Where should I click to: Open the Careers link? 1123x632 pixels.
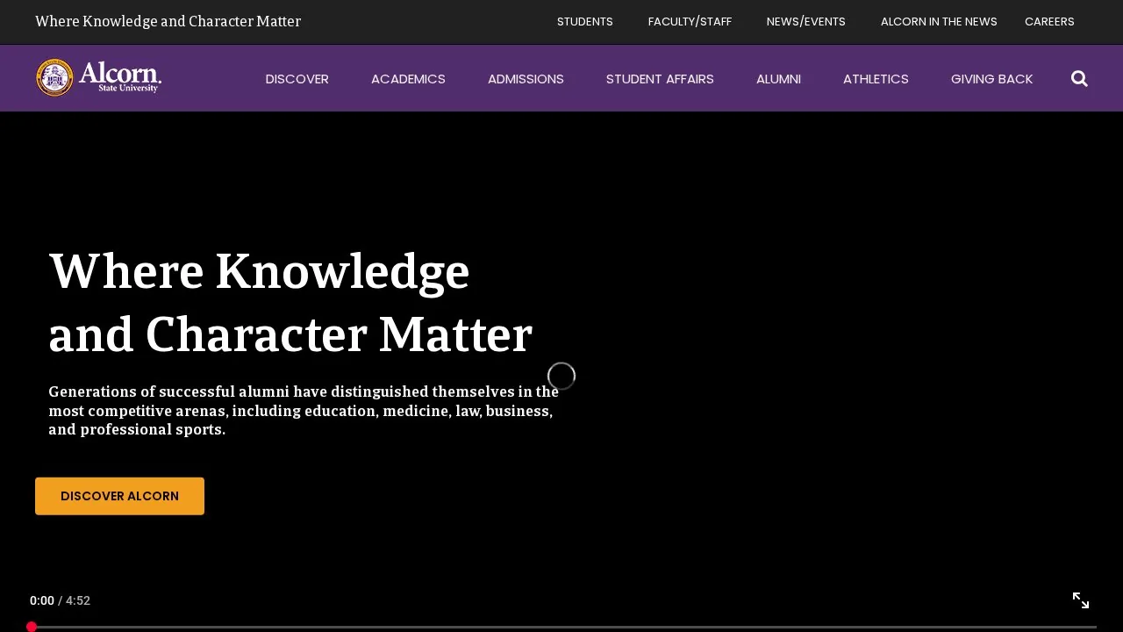point(1049,22)
